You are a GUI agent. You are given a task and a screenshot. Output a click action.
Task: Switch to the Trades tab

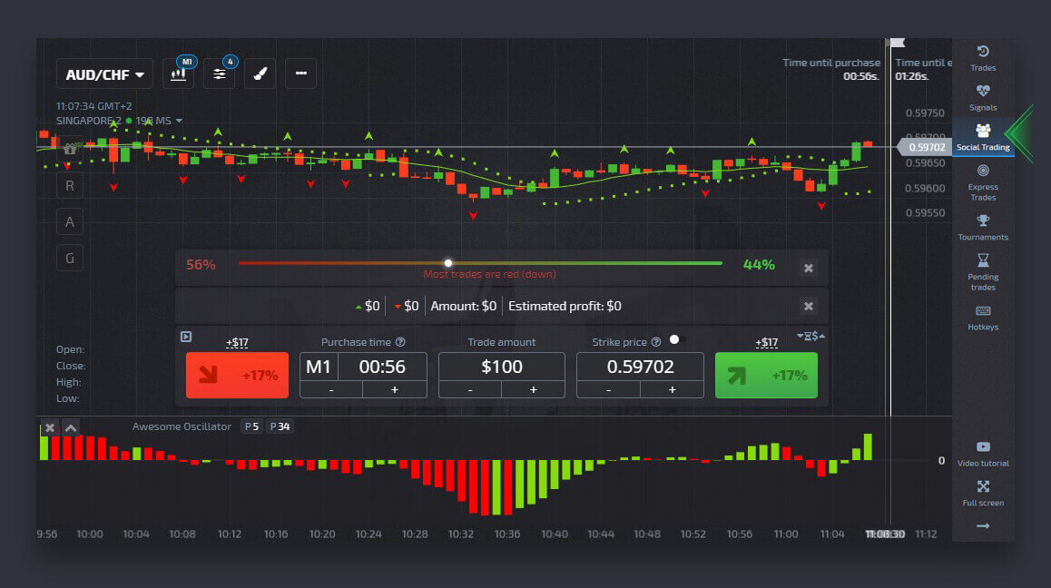(x=983, y=57)
